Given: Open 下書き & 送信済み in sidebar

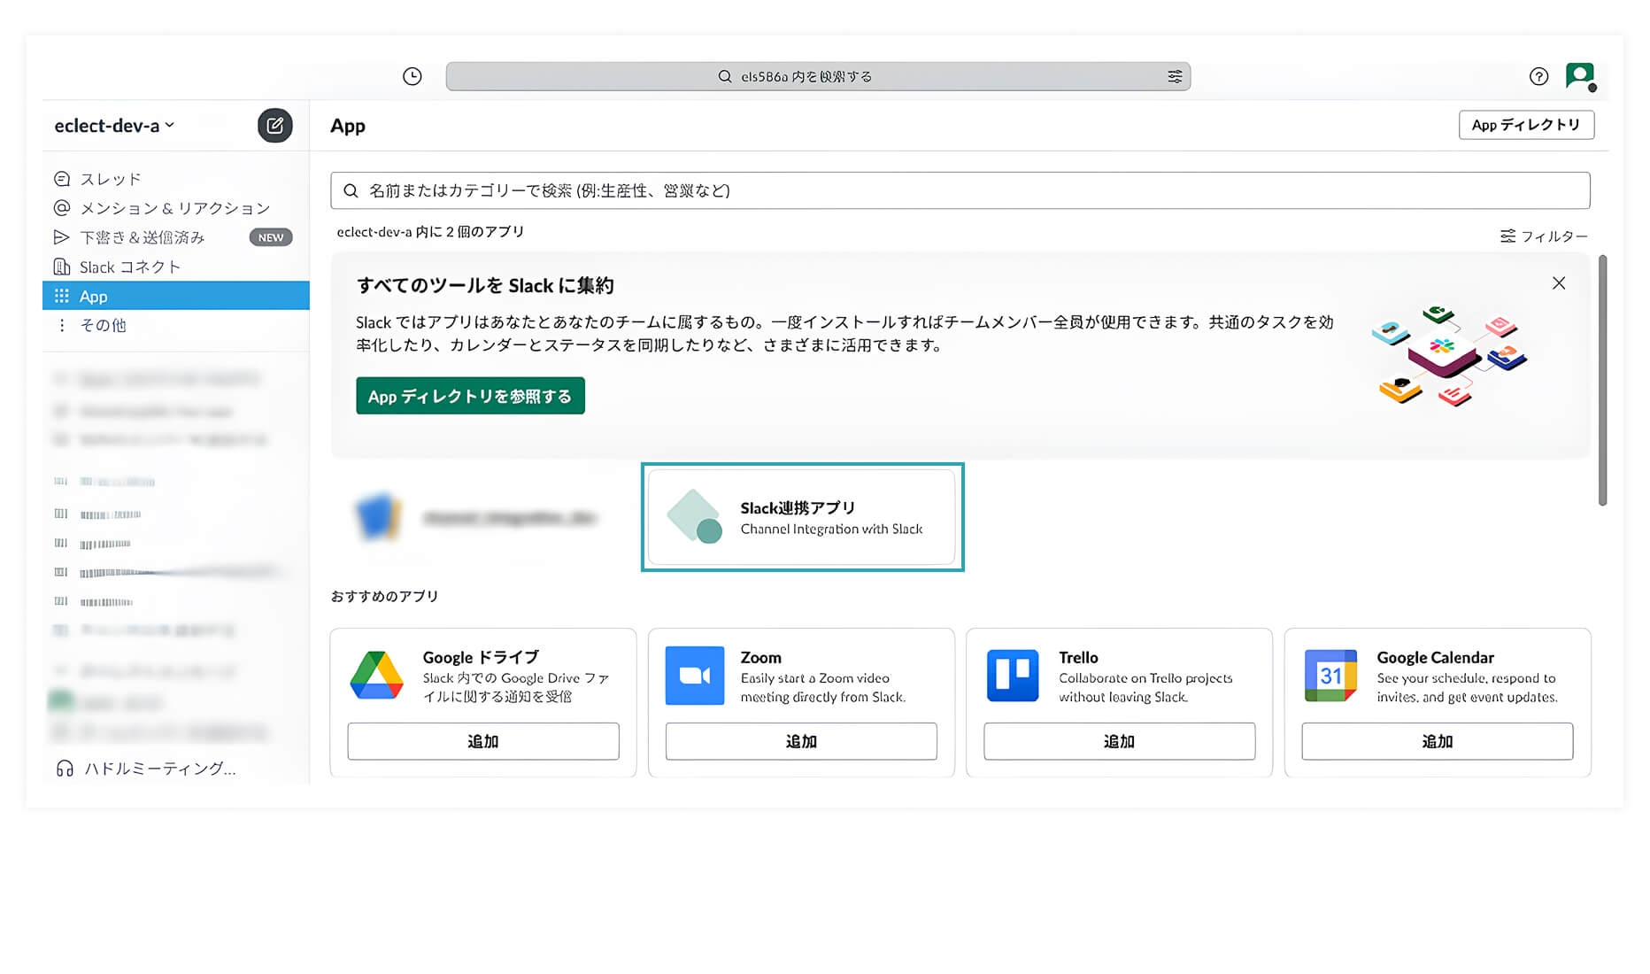Looking at the screenshot, I should tap(176, 237).
